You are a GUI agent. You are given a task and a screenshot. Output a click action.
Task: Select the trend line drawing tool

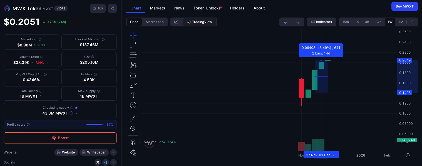pos(133,45)
